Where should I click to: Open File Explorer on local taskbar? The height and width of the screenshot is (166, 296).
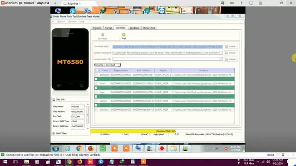click(x=26, y=162)
